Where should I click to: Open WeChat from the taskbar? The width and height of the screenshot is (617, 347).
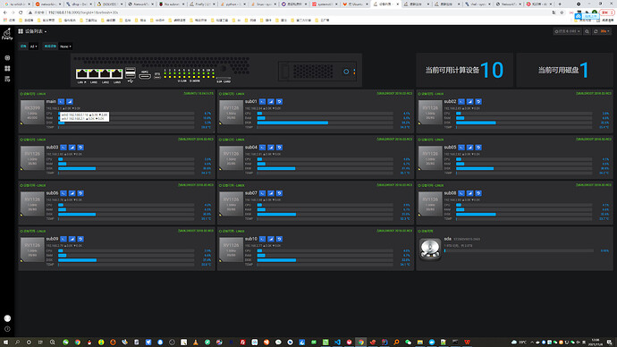pos(408,343)
